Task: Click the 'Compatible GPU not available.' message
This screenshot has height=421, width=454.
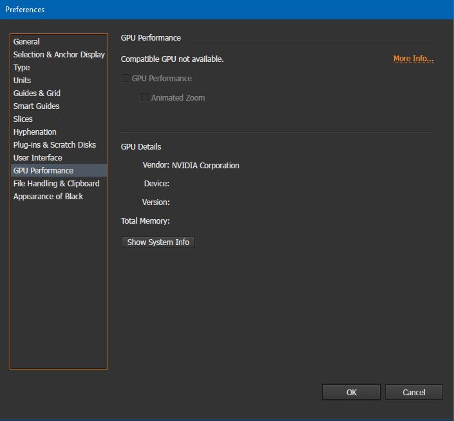Action: pyautogui.click(x=173, y=59)
